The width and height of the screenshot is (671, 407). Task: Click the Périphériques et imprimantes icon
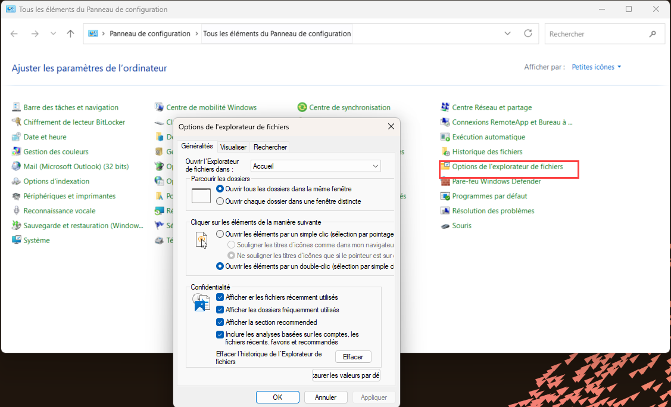[x=16, y=196]
